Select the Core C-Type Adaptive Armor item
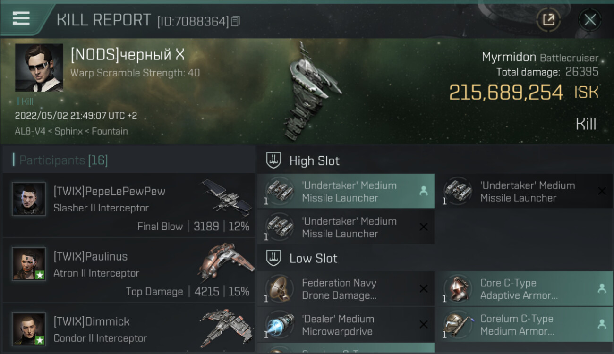The width and height of the screenshot is (614, 354). 523,289
